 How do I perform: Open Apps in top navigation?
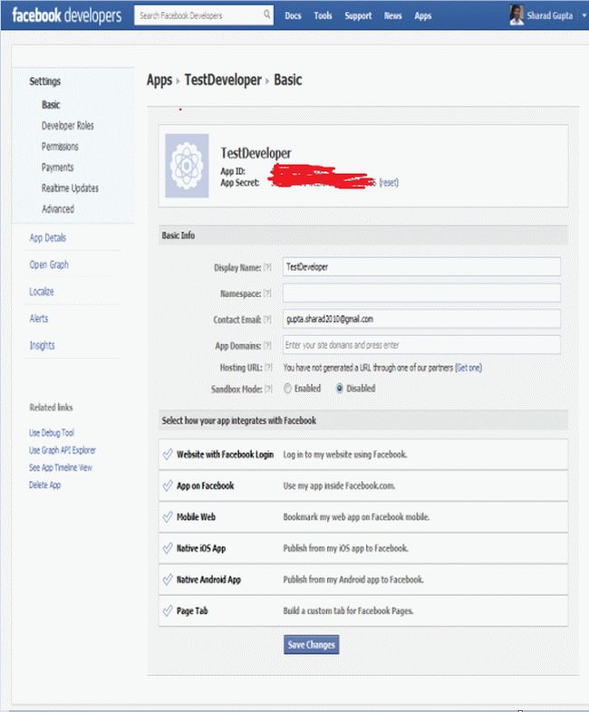pyautogui.click(x=423, y=16)
